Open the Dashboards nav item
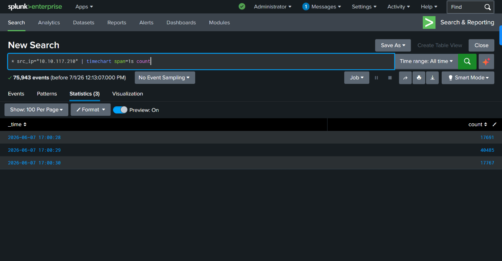Image resolution: width=502 pixels, height=261 pixels. click(181, 23)
